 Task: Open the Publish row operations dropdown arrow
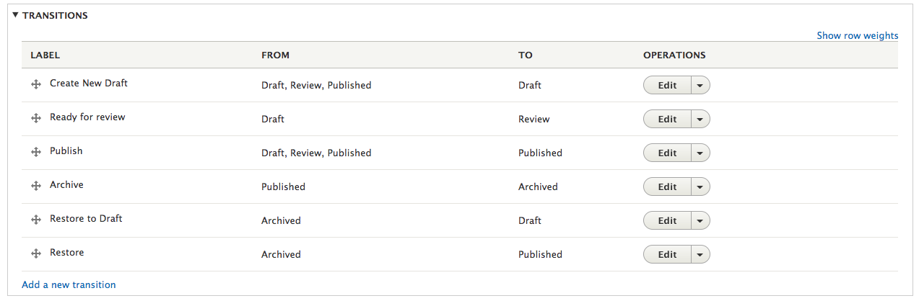click(700, 153)
